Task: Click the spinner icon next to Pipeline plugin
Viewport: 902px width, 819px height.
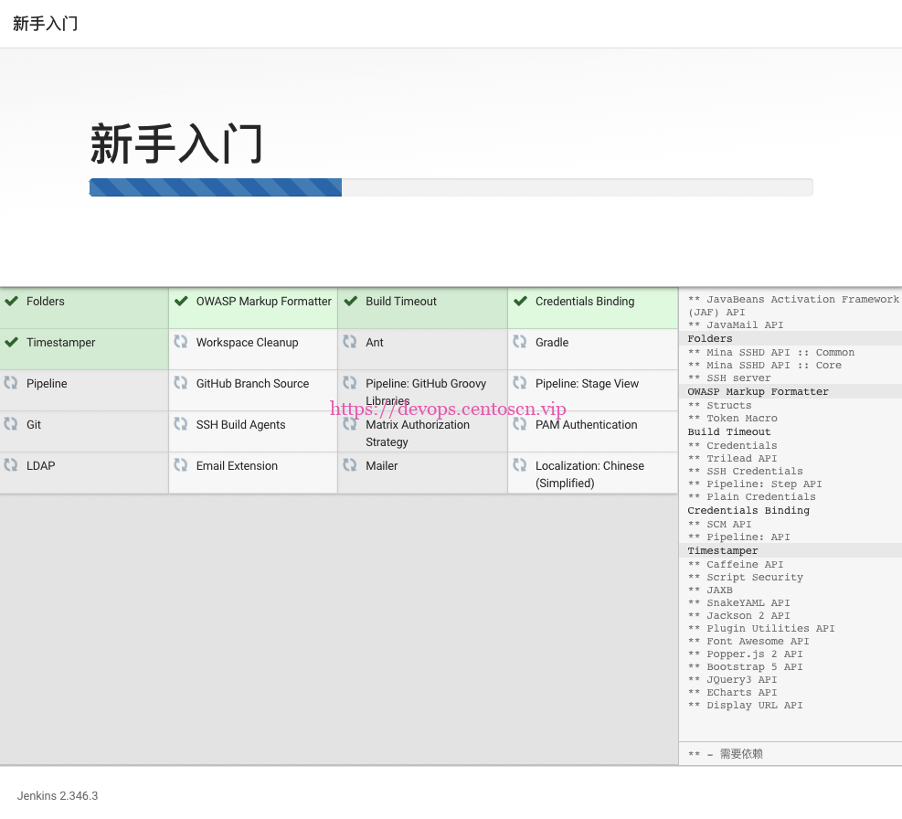Action: tap(13, 384)
